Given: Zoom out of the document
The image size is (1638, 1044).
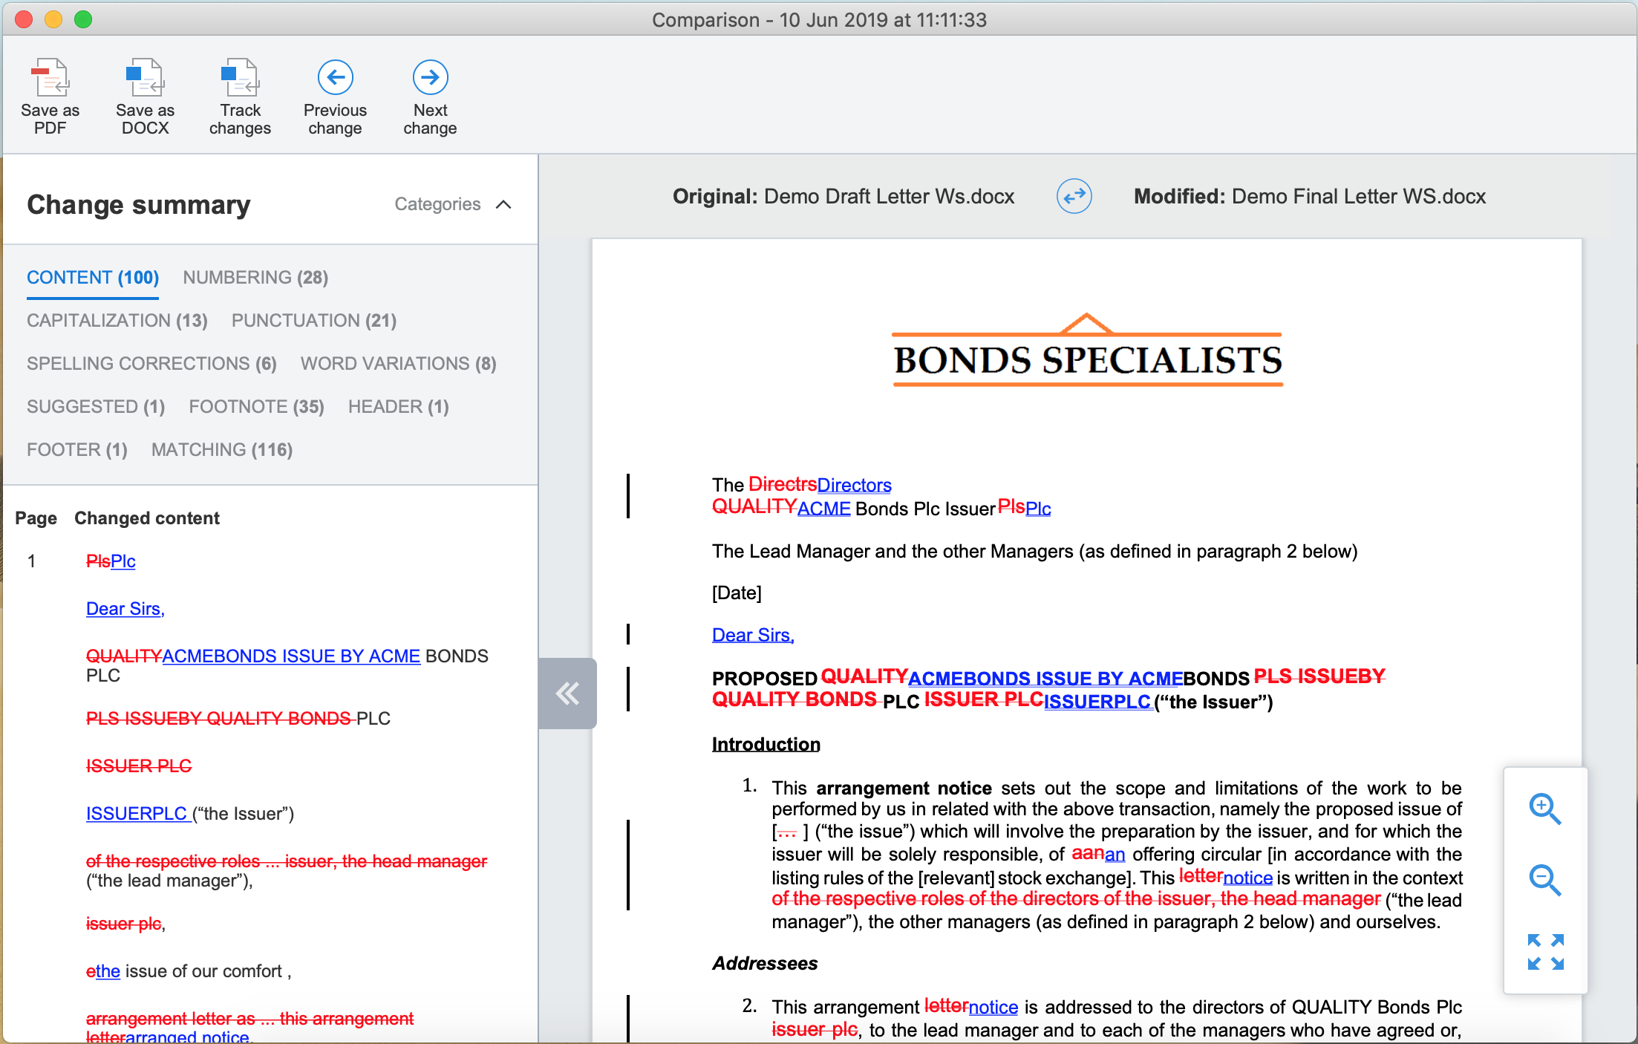Looking at the screenshot, I should pos(1545,880).
